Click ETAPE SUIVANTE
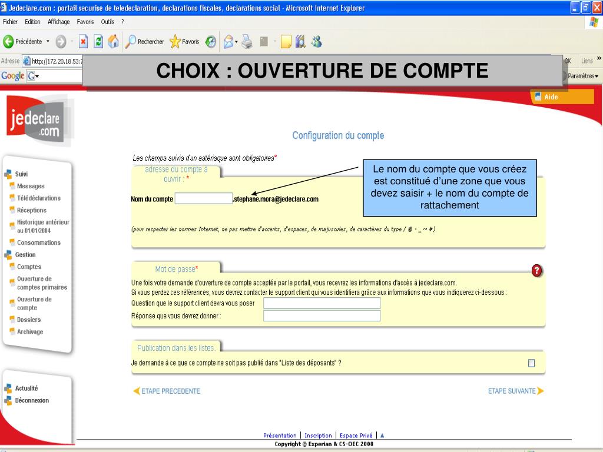The height and width of the screenshot is (452, 603). [516, 391]
